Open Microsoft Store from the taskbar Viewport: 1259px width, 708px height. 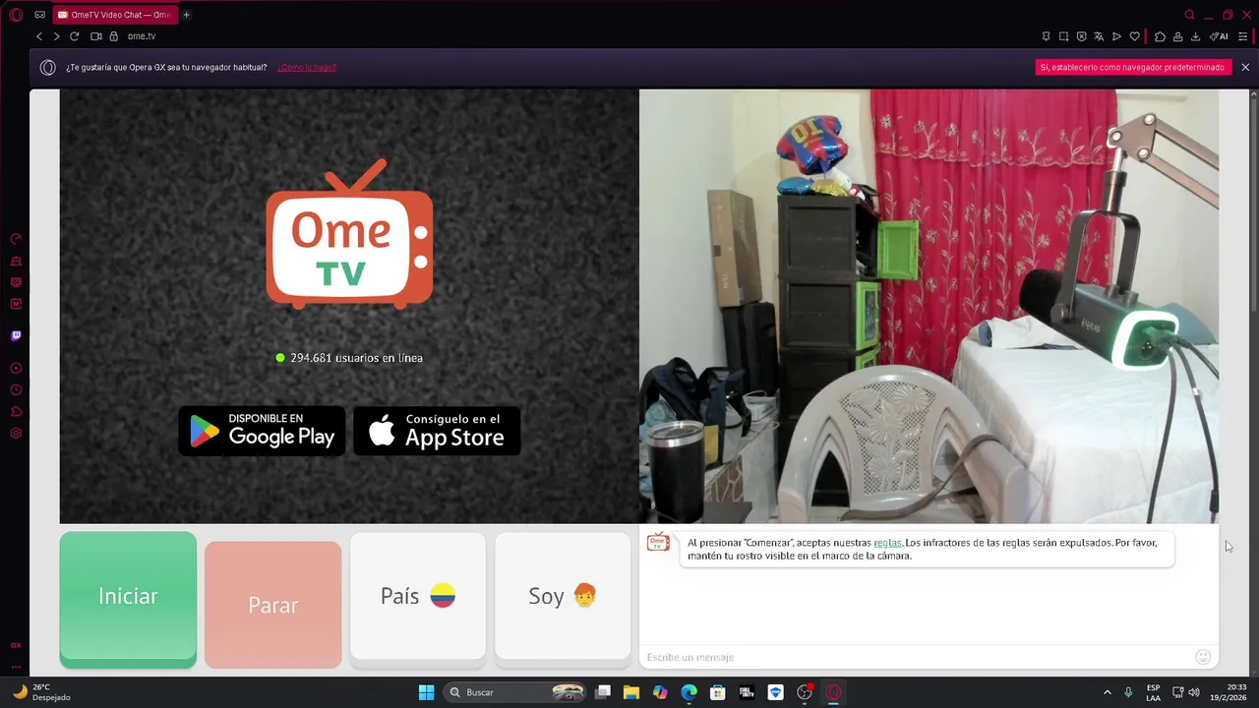click(718, 692)
